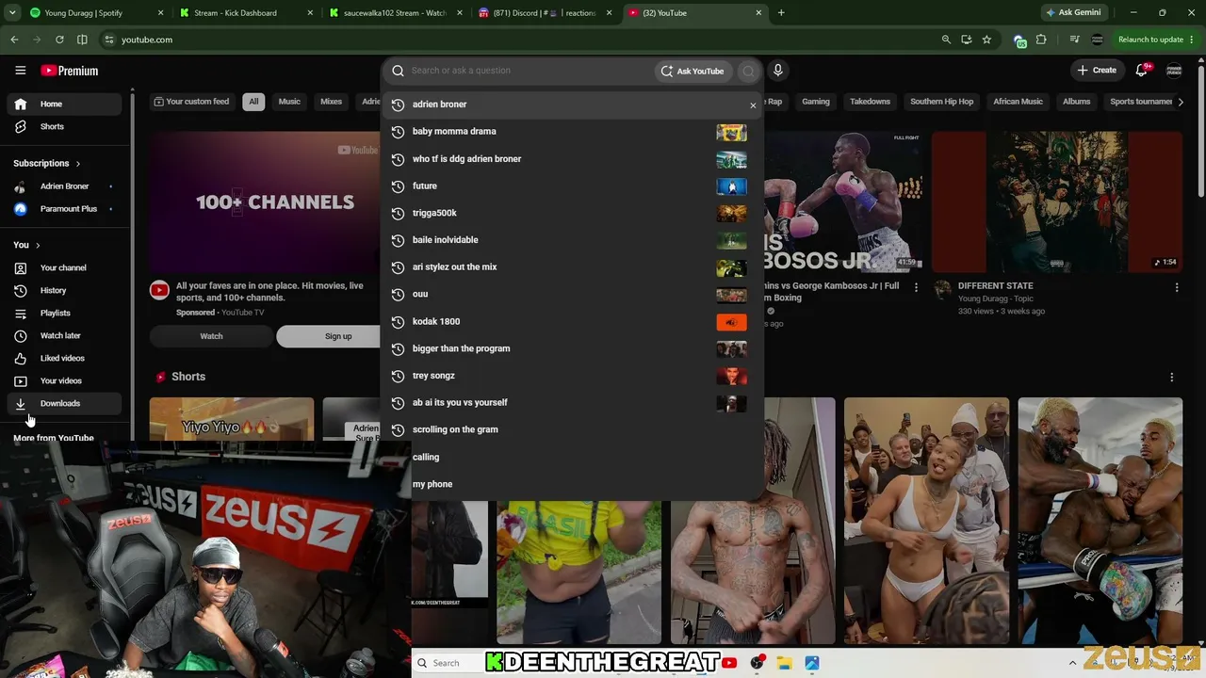The image size is (1206, 678).
Task: Expand the You section chevron
Action: click(x=37, y=246)
